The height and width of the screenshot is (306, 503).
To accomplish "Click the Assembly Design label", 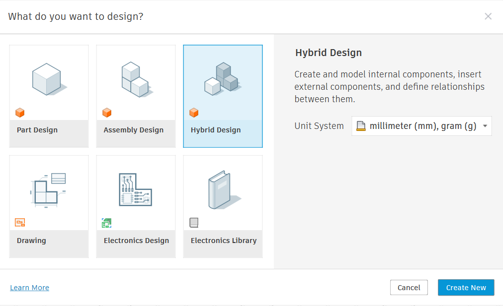I will pyautogui.click(x=133, y=130).
